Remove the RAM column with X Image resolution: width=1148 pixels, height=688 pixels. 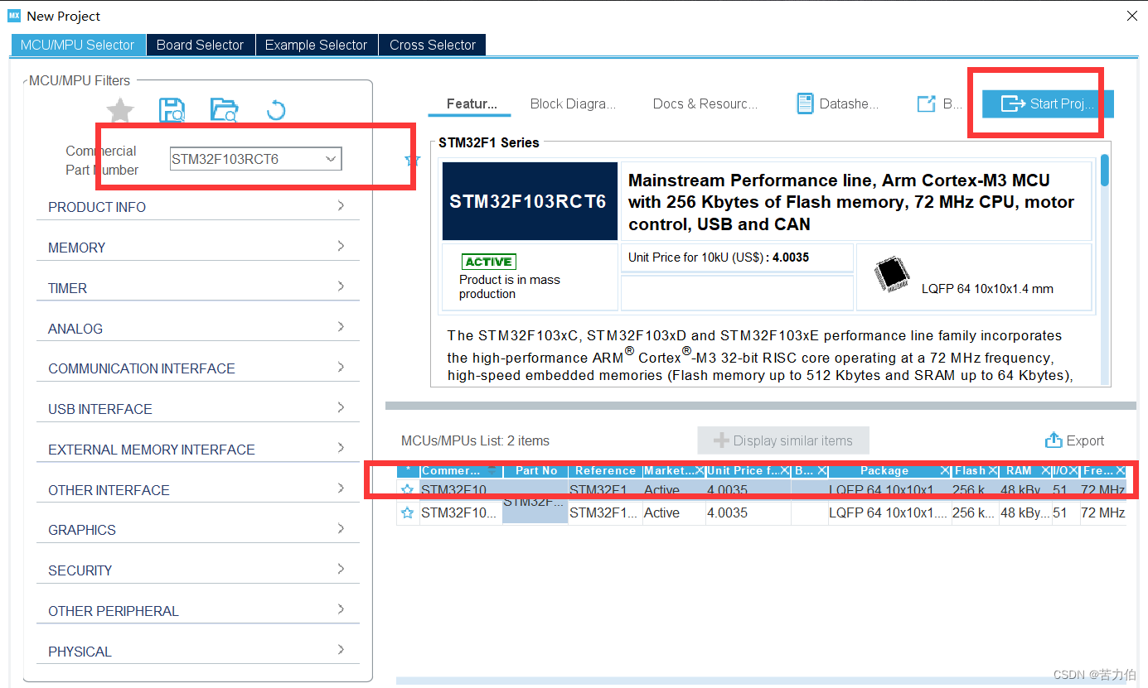tap(1045, 470)
